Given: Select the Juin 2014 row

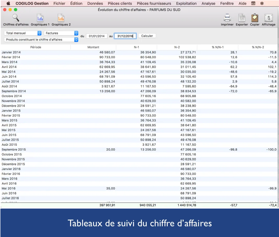Looking at the screenshot, I should tap(139, 77).
